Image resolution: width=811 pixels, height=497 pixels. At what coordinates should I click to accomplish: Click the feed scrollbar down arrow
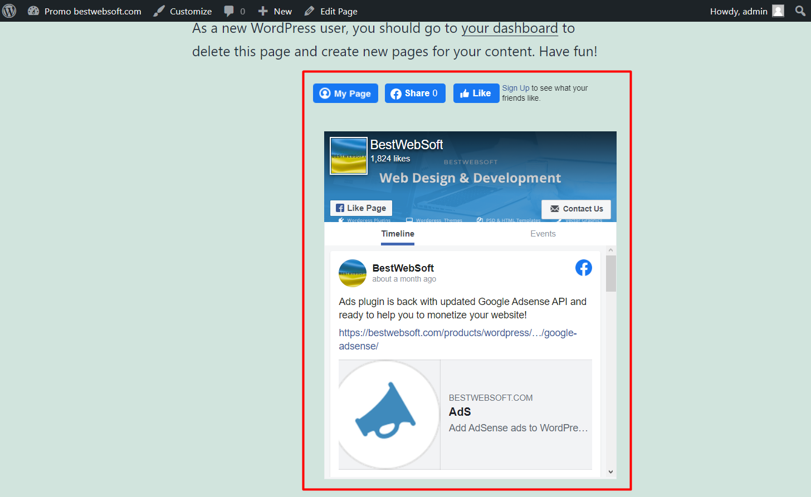click(611, 472)
